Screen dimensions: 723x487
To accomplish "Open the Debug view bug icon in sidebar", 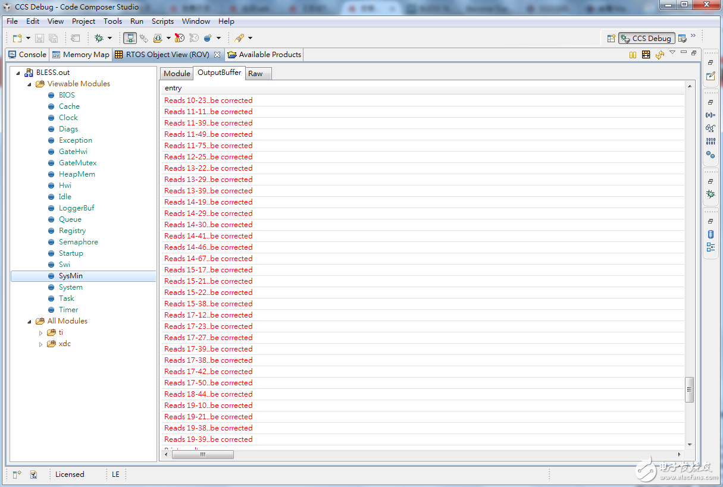I will pos(711,194).
